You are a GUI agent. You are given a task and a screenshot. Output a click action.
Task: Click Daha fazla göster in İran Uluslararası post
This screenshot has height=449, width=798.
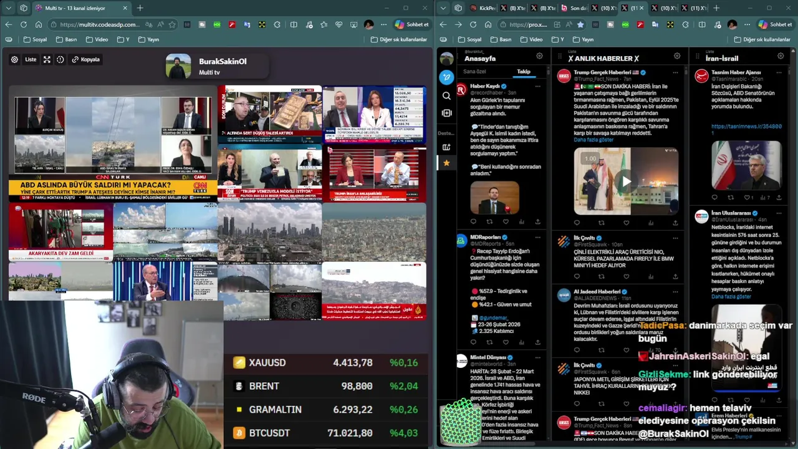pos(731,296)
